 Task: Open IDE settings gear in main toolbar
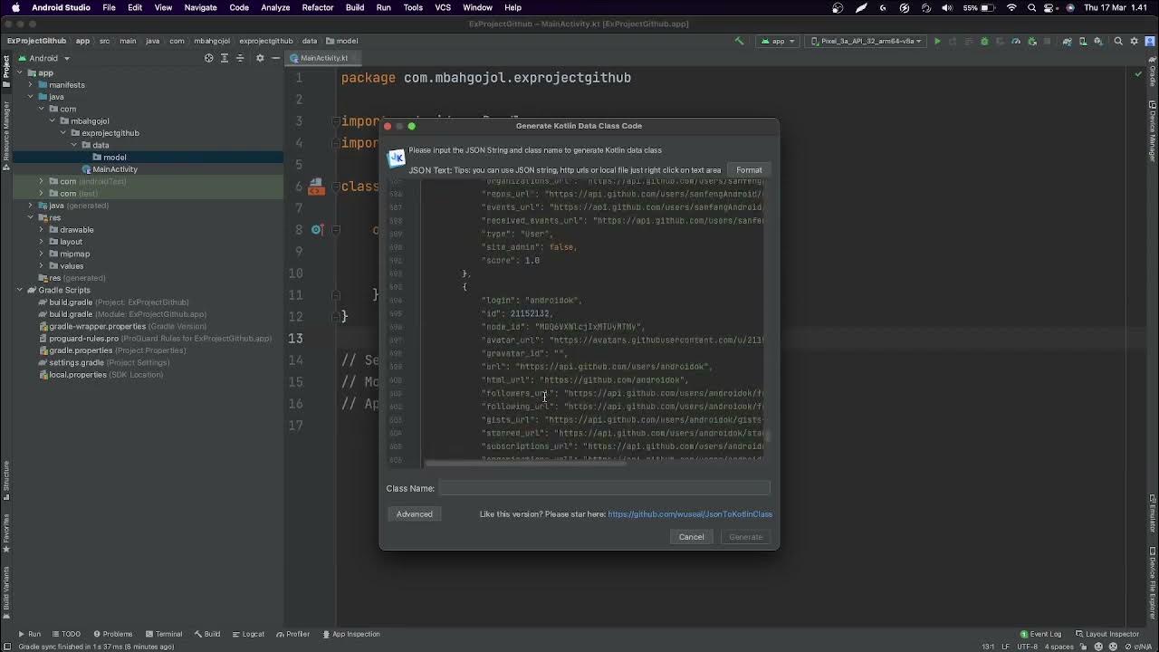click(1135, 41)
